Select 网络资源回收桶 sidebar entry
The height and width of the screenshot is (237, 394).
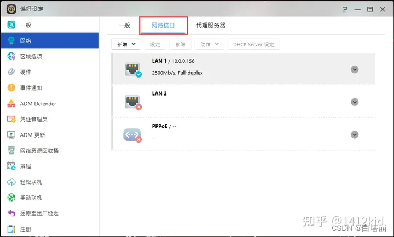tap(50, 151)
